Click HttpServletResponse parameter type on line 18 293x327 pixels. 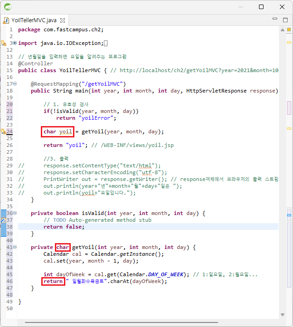(216, 91)
